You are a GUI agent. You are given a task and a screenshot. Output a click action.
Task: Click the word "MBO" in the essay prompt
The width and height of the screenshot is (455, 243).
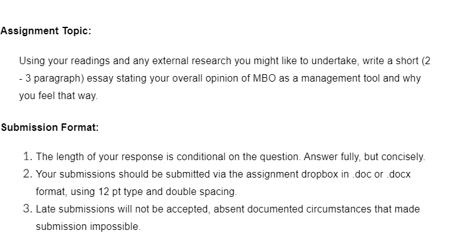tap(264, 79)
